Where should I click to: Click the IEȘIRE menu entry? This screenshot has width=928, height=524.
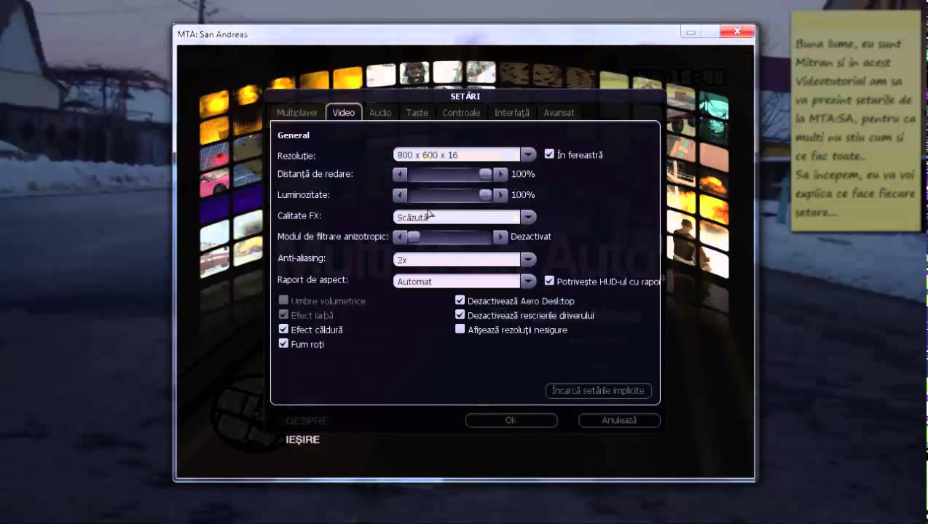coord(302,440)
